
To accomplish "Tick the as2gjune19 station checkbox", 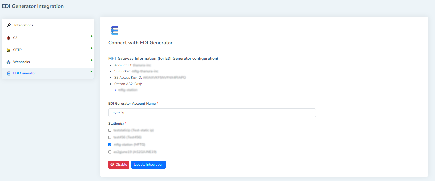I will click(x=110, y=152).
